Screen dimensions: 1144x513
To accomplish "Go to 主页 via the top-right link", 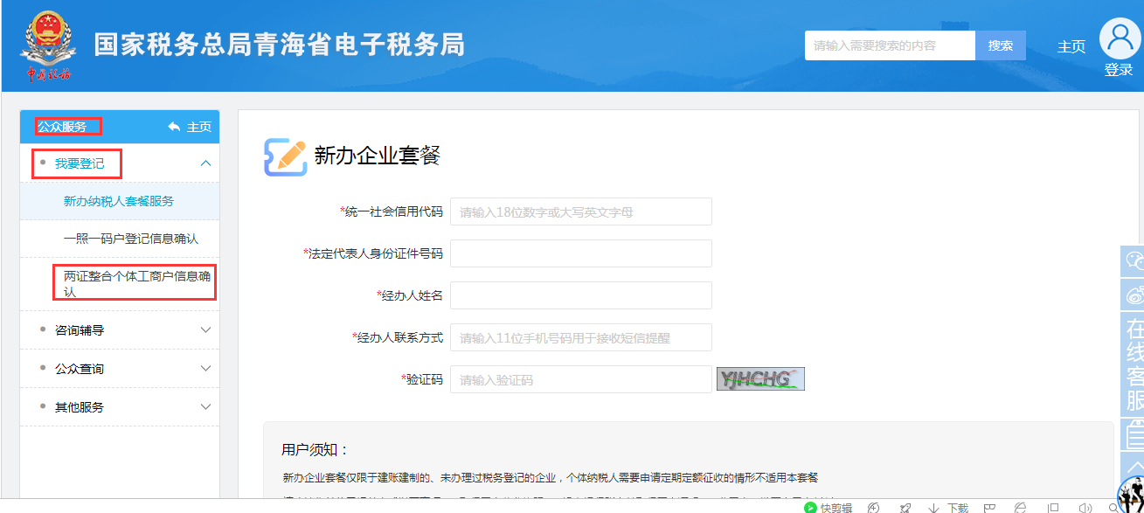I will tap(1071, 47).
